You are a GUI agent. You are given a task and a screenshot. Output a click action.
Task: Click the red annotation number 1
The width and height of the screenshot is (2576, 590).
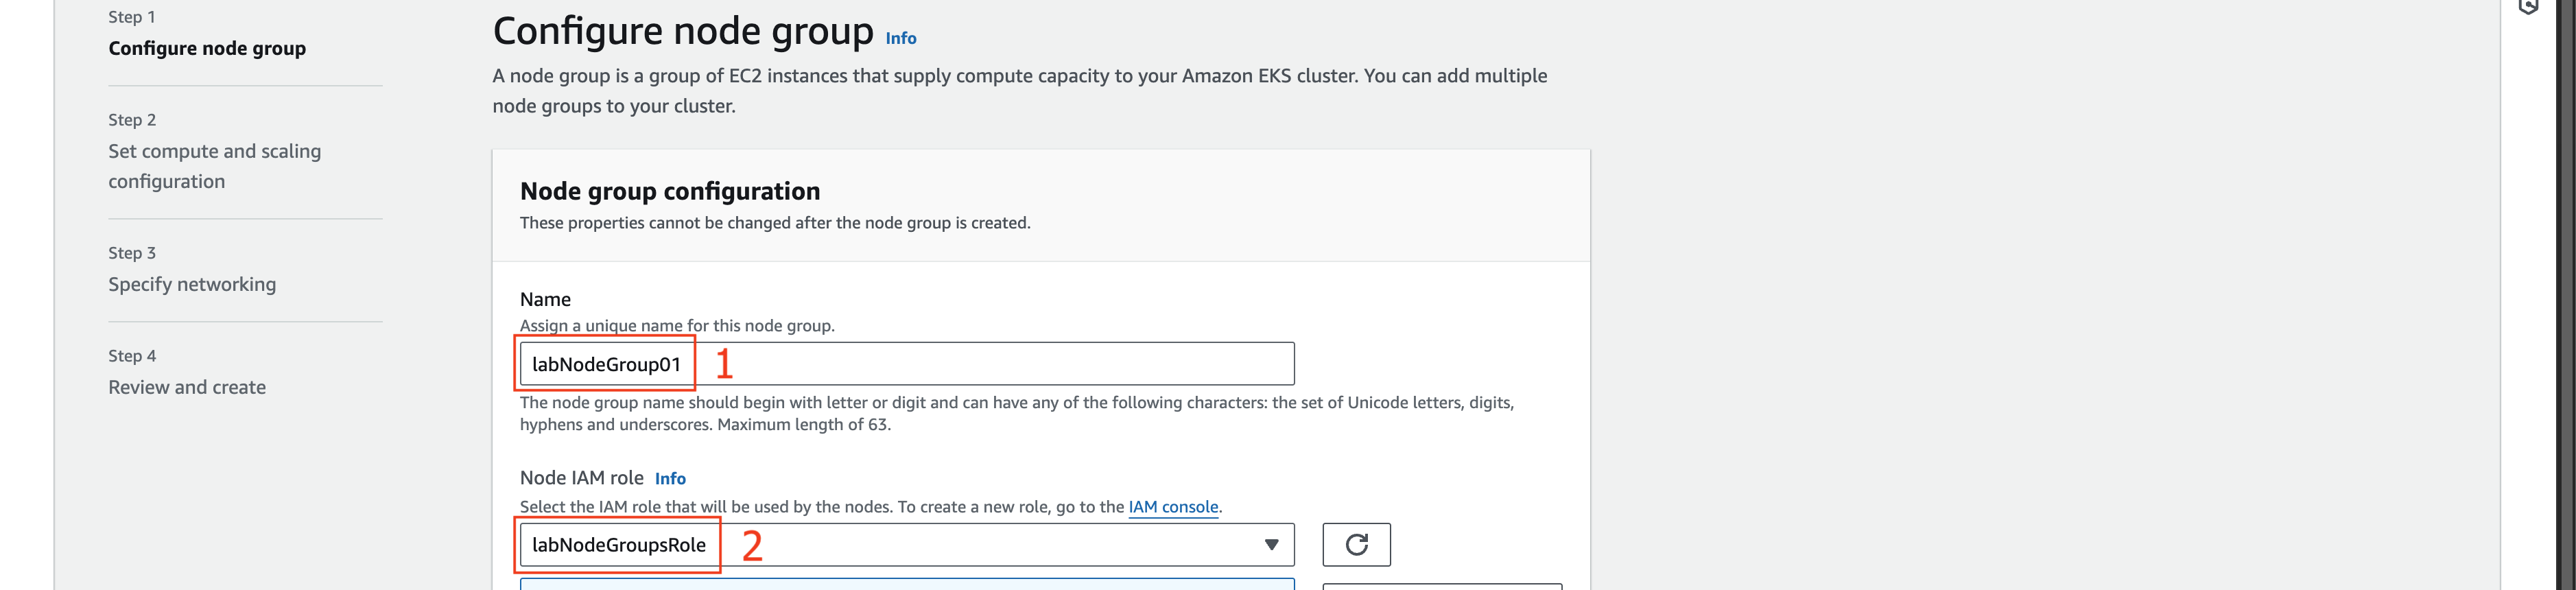point(724,364)
